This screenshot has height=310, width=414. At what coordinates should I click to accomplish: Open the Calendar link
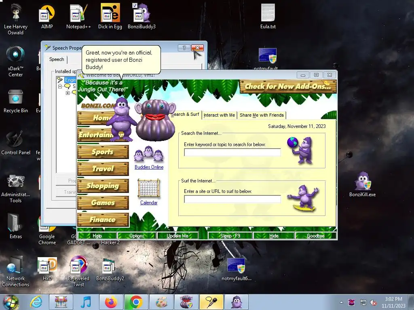pos(149,203)
